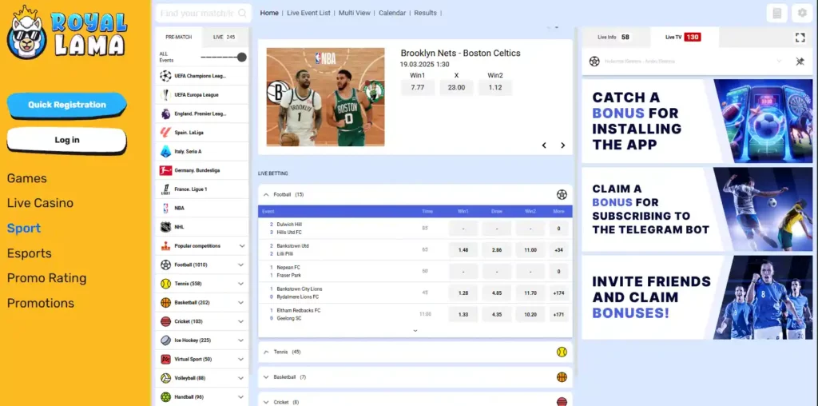Expand Cricket (103) category
The height and width of the screenshot is (406, 818).
(x=240, y=321)
